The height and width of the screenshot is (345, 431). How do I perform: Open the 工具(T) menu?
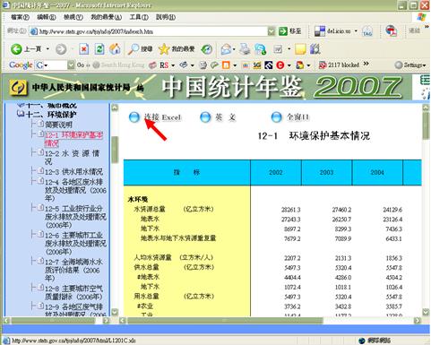pos(139,17)
